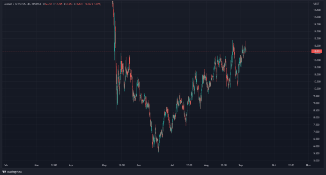The height and width of the screenshot is (175, 326).
Task: Click the Sep label on time axis
Action: [241, 165]
